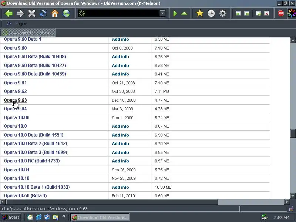Open the URL bar dropdown arrow
The width and height of the screenshot is (296, 222).
[x=162, y=13]
